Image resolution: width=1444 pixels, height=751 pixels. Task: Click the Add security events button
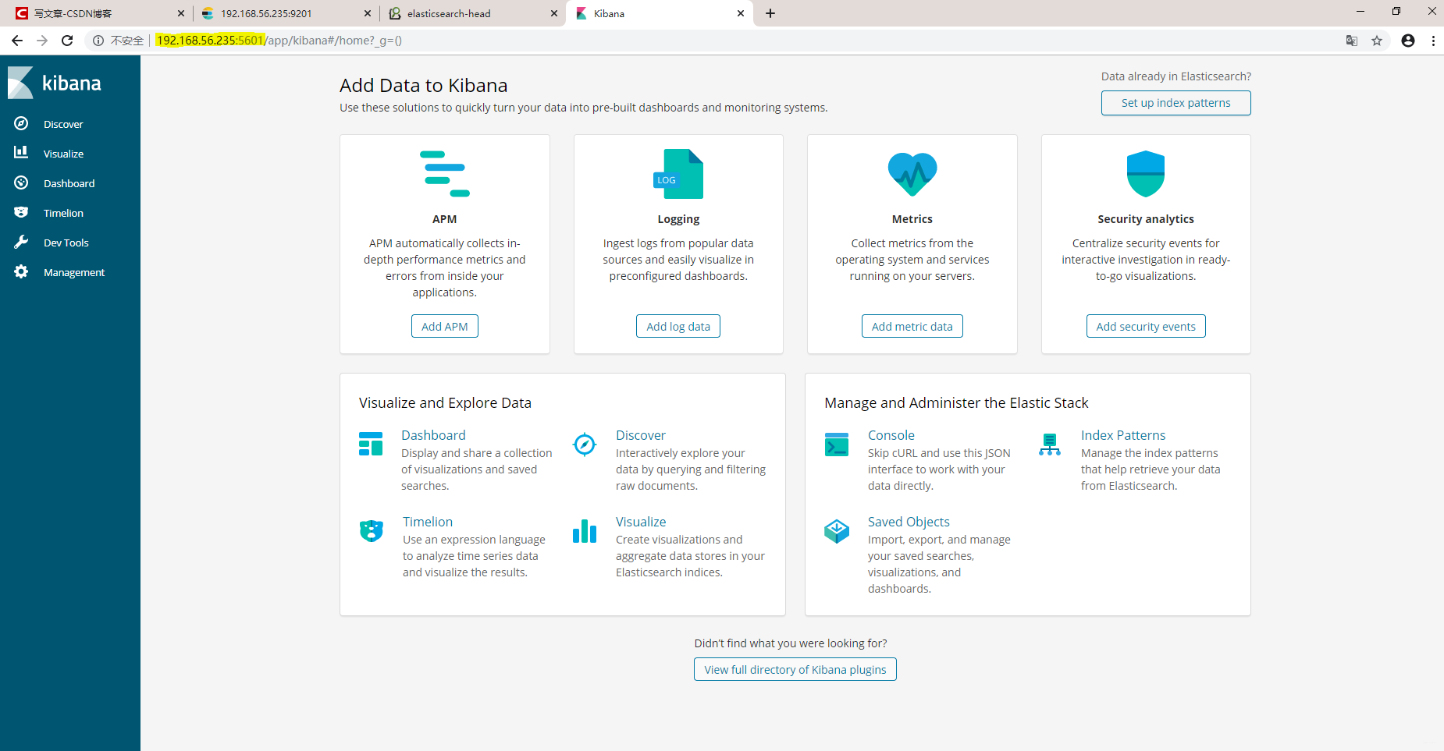1146,326
